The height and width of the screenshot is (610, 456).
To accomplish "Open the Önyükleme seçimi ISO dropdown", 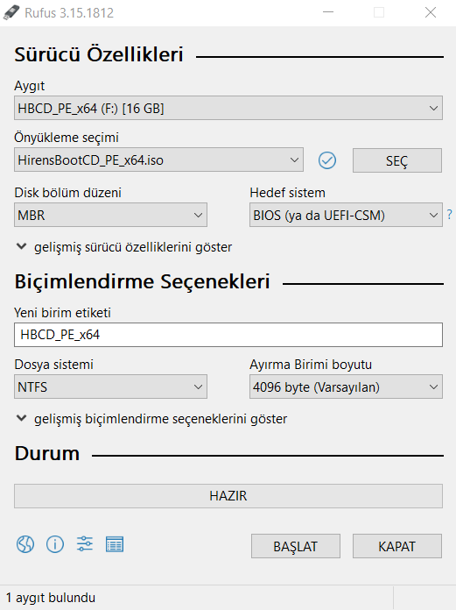I will tap(159, 160).
